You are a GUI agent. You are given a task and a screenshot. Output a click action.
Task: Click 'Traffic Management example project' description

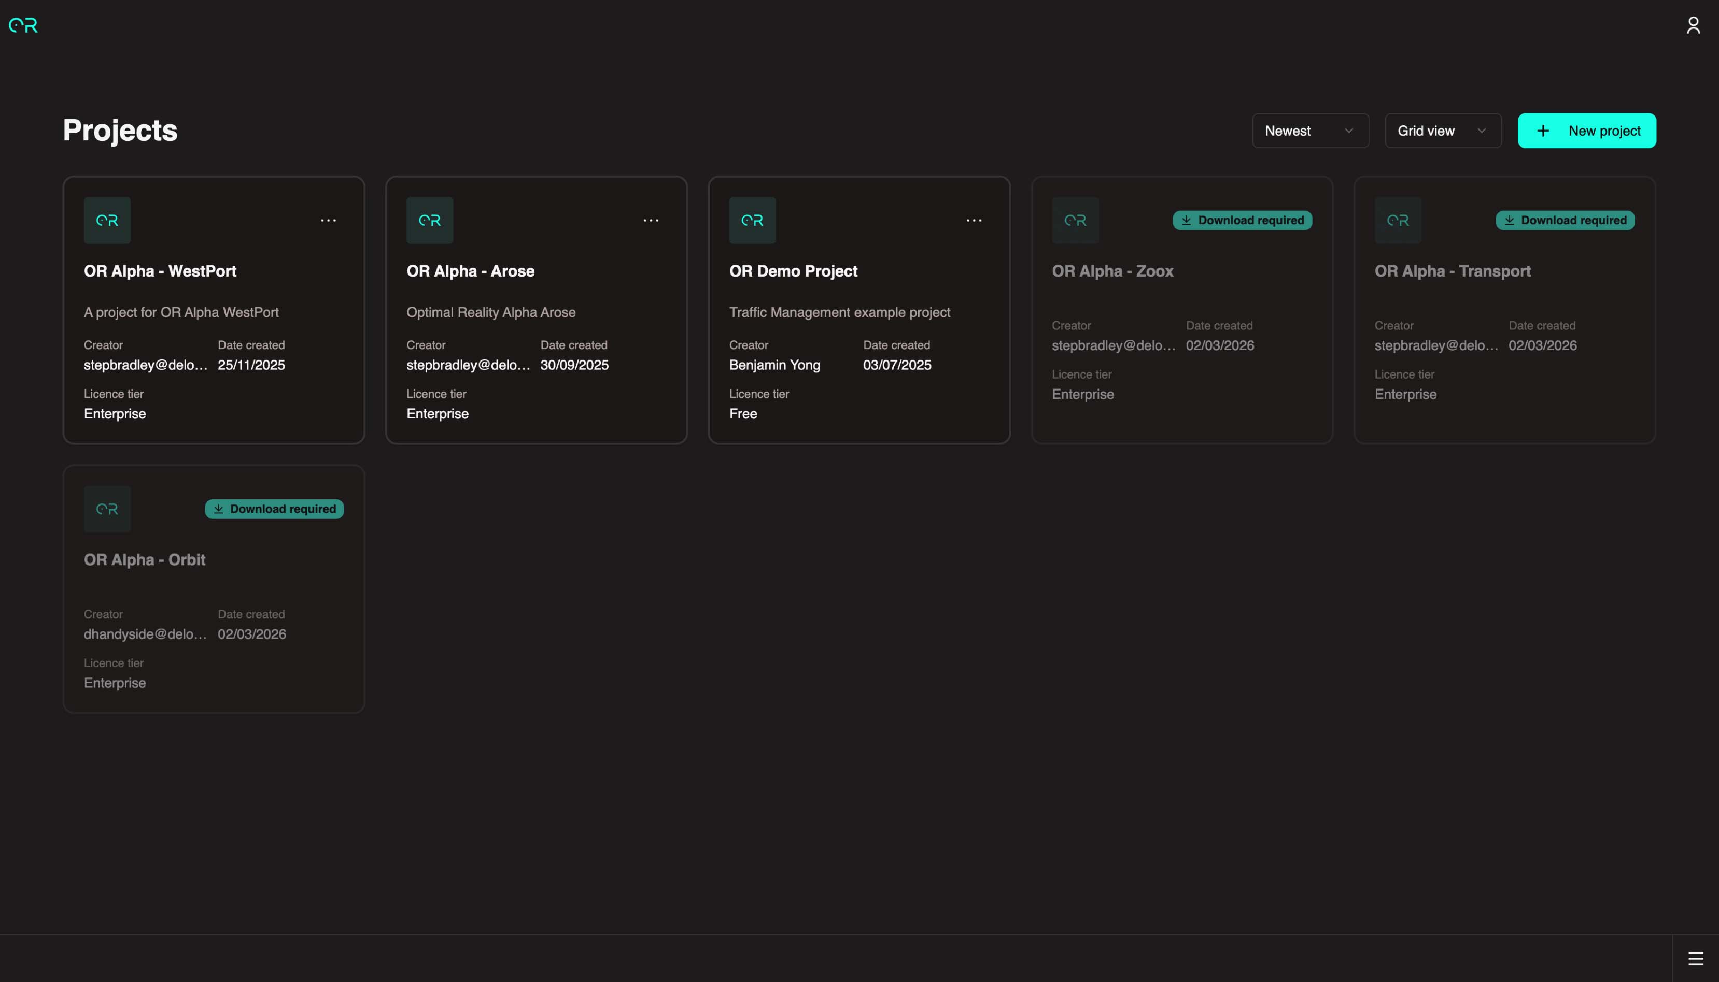[840, 312]
